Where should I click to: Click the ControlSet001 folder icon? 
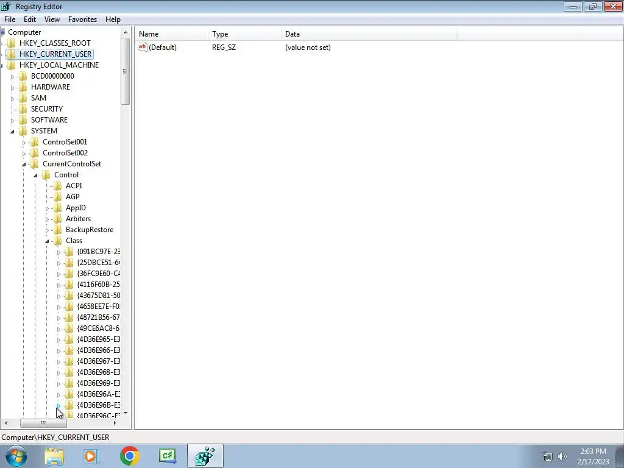(x=35, y=141)
